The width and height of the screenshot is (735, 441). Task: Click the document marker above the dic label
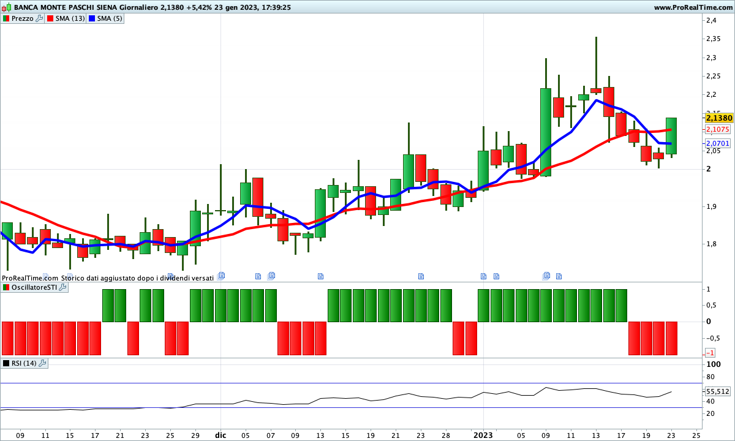[222, 276]
